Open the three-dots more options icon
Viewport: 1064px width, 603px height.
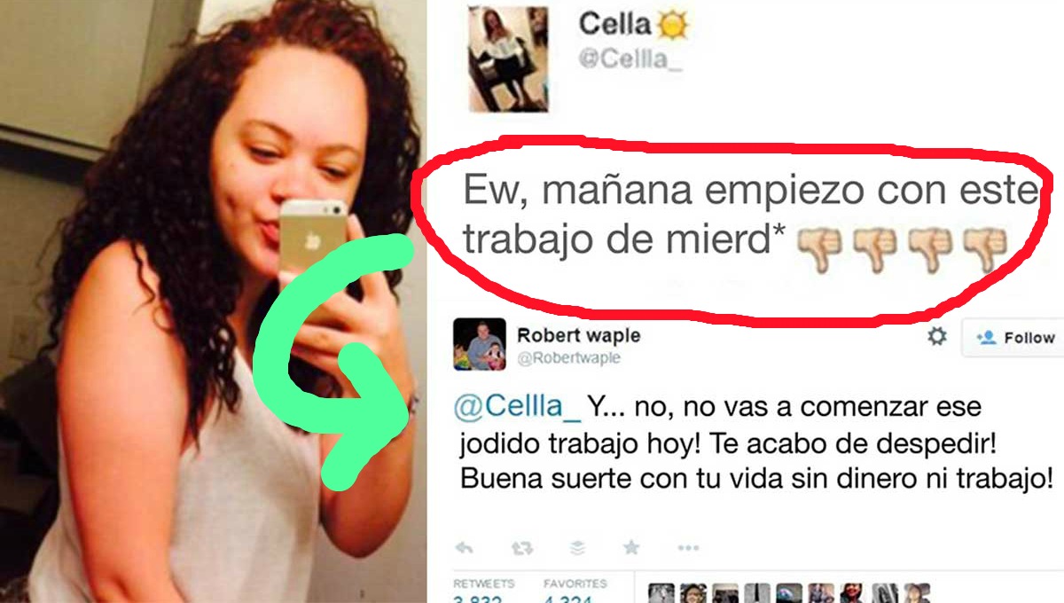688,548
